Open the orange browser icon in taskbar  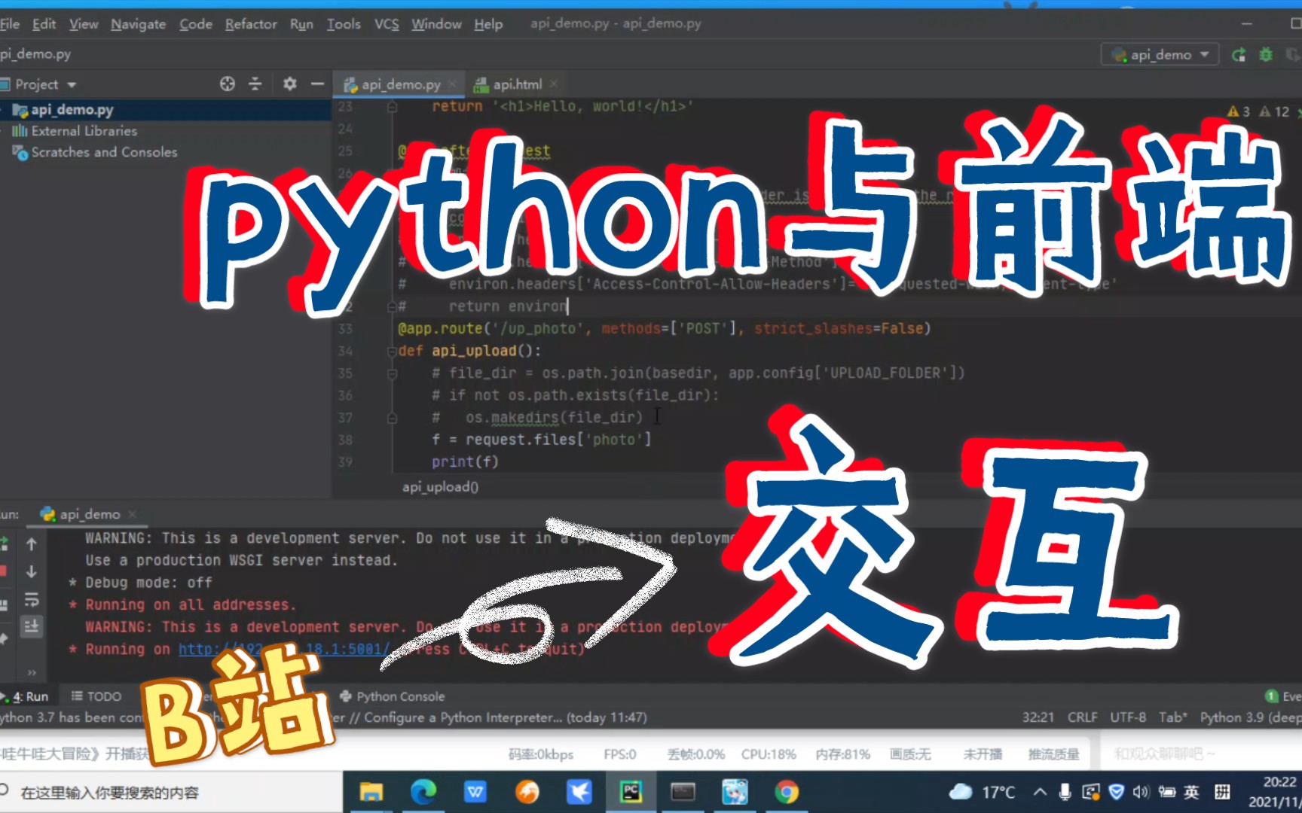pos(527,792)
